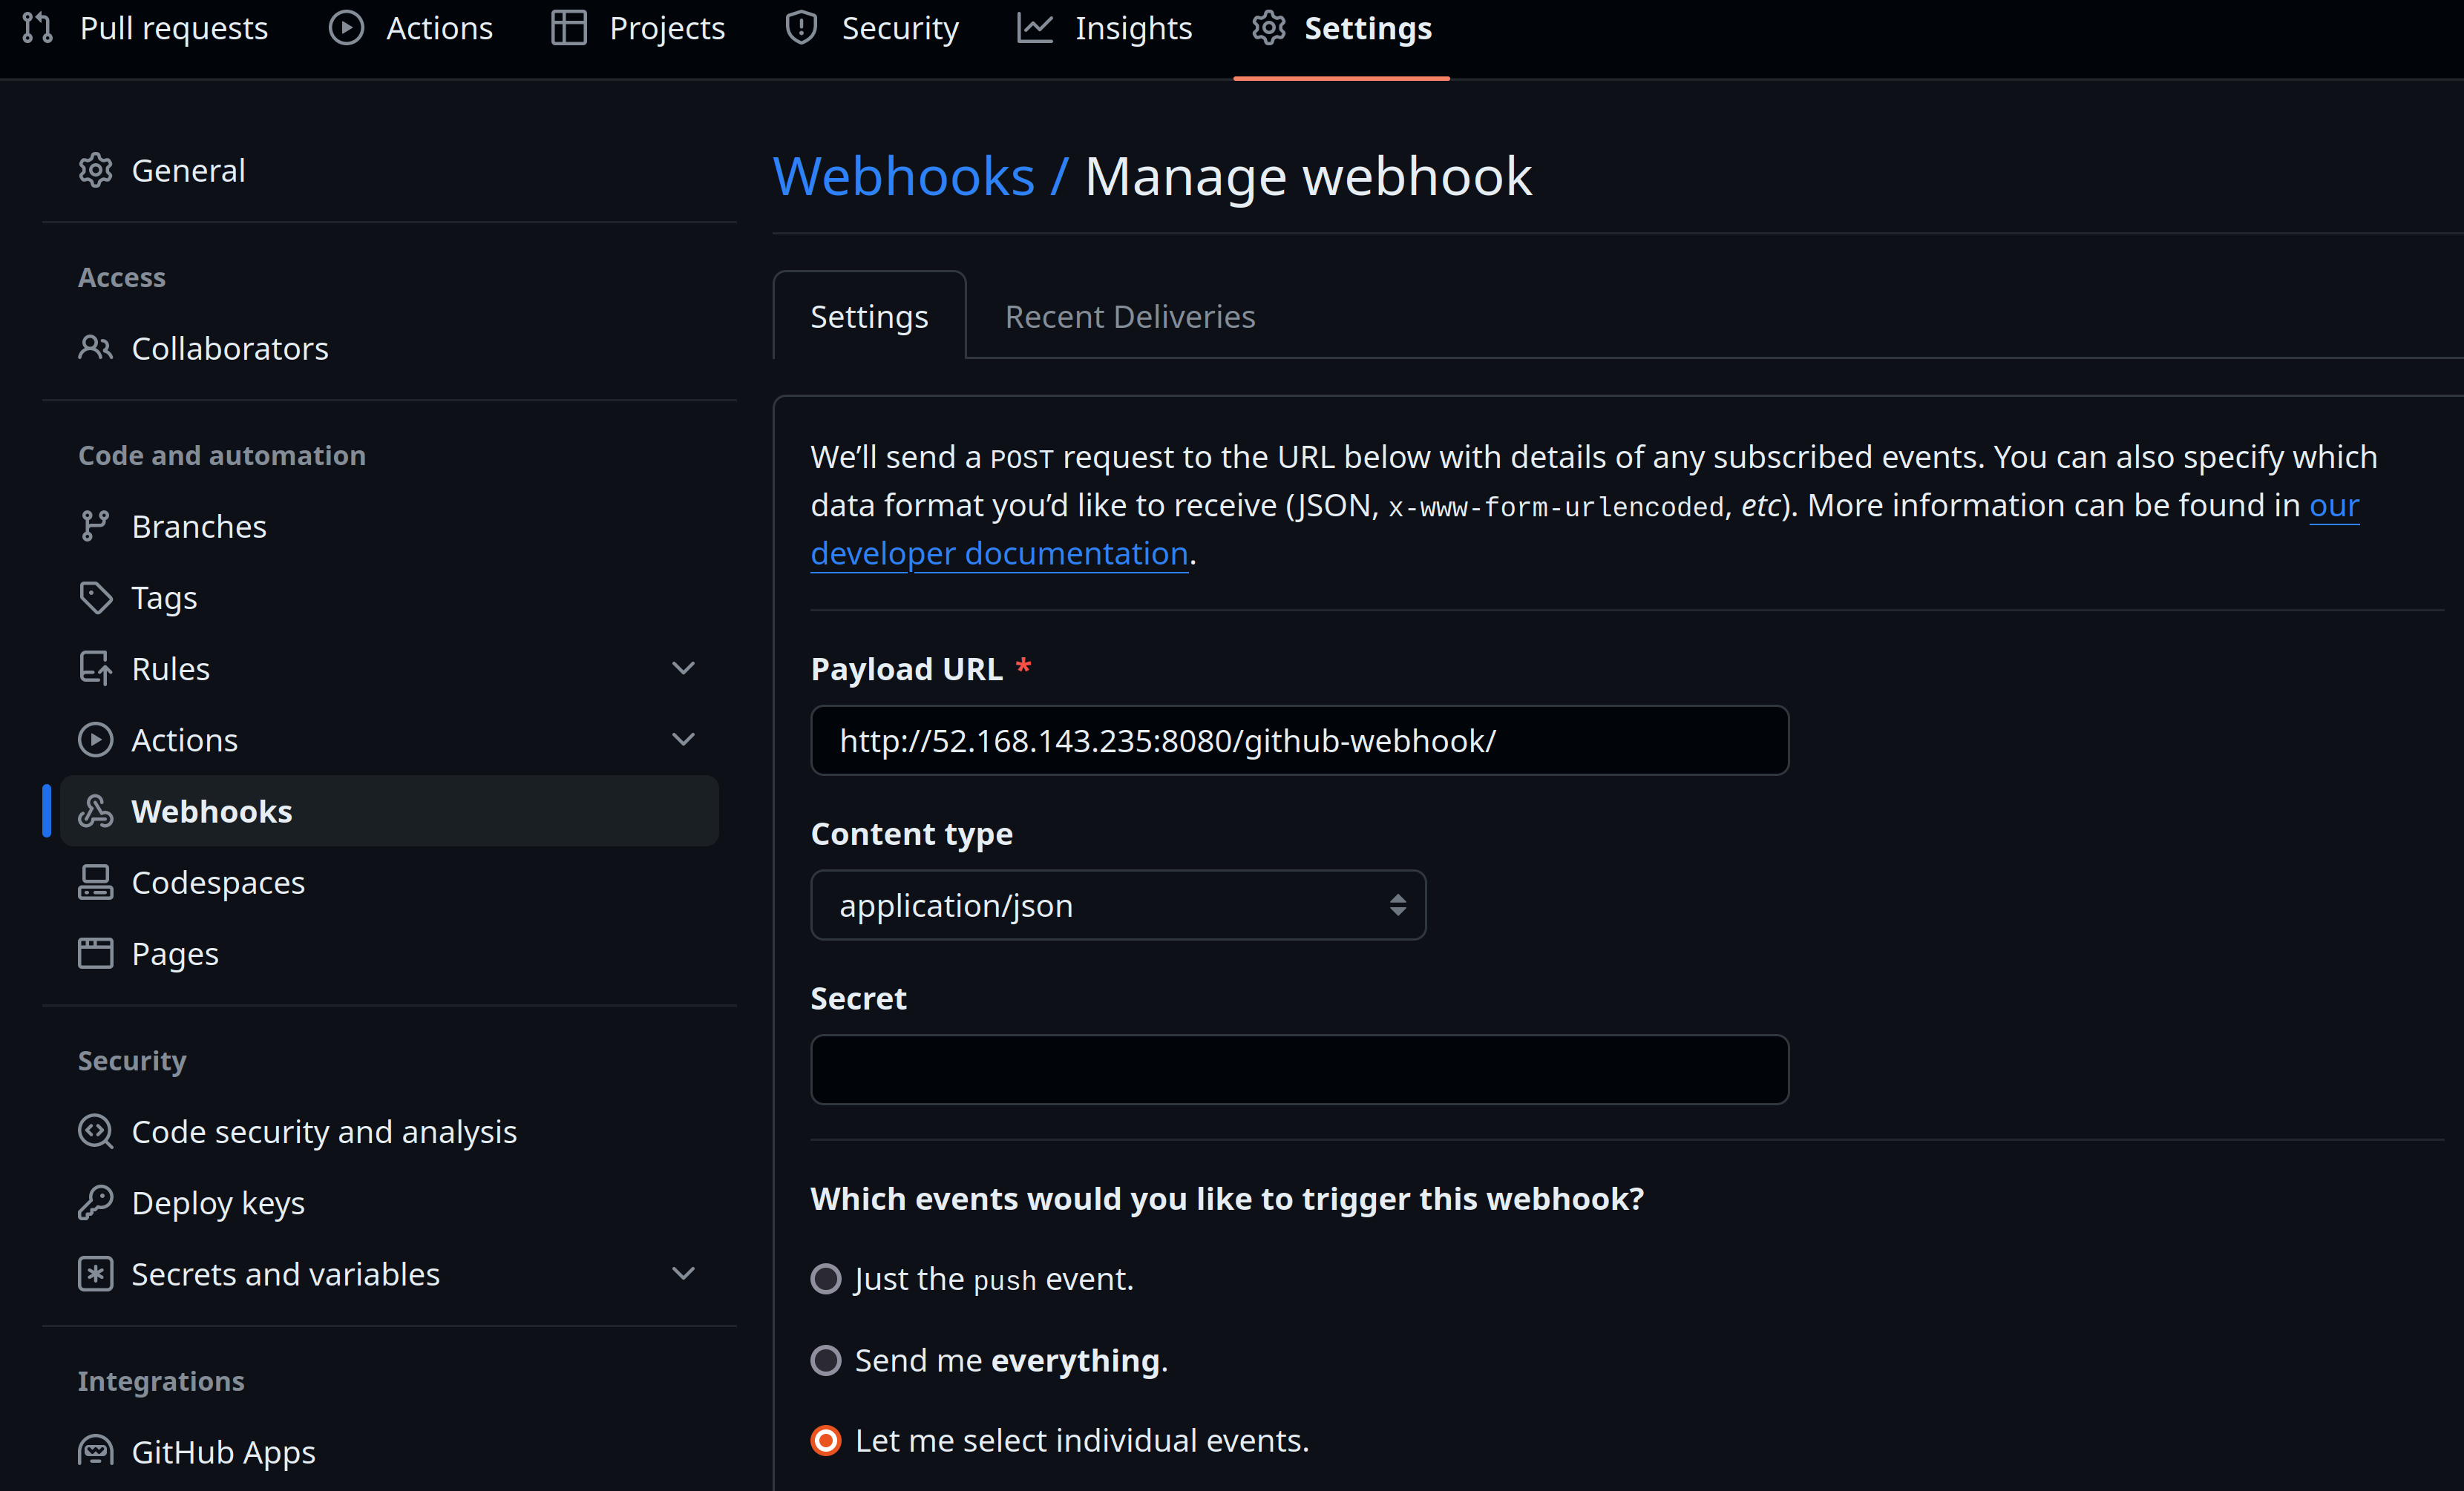This screenshot has height=1491, width=2464.
Task: Click the Webhooks breadcrumb heading link
Action: tap(903, 177)
